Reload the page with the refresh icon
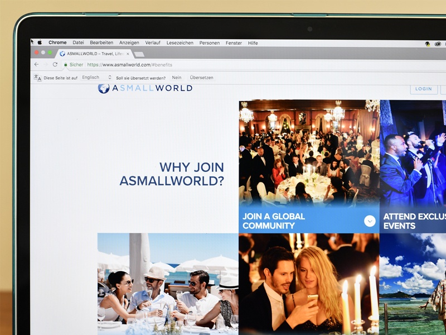The image size is (446, 335). point(55,64)
